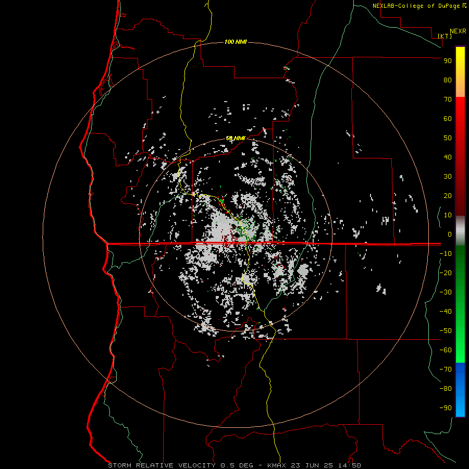Click the 20 value on the color scale

coord(448,195)
